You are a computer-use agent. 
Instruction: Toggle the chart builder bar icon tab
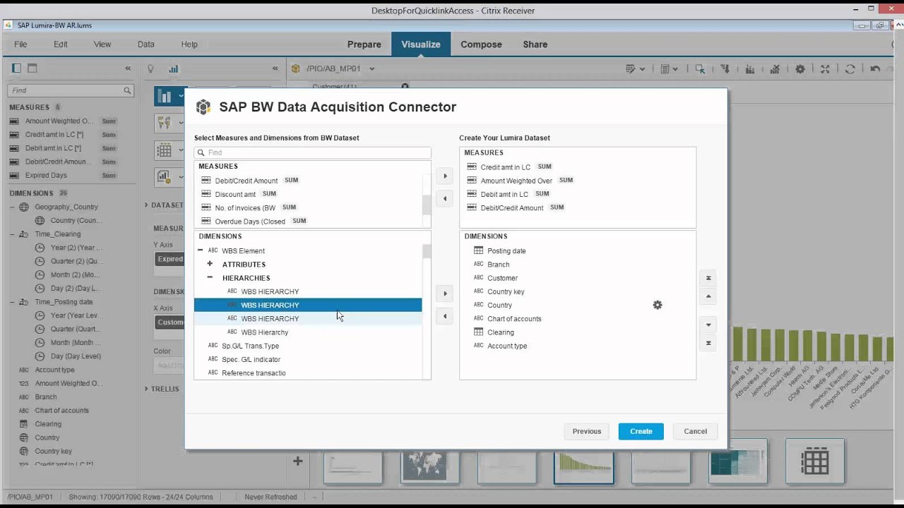coord(173,69)
